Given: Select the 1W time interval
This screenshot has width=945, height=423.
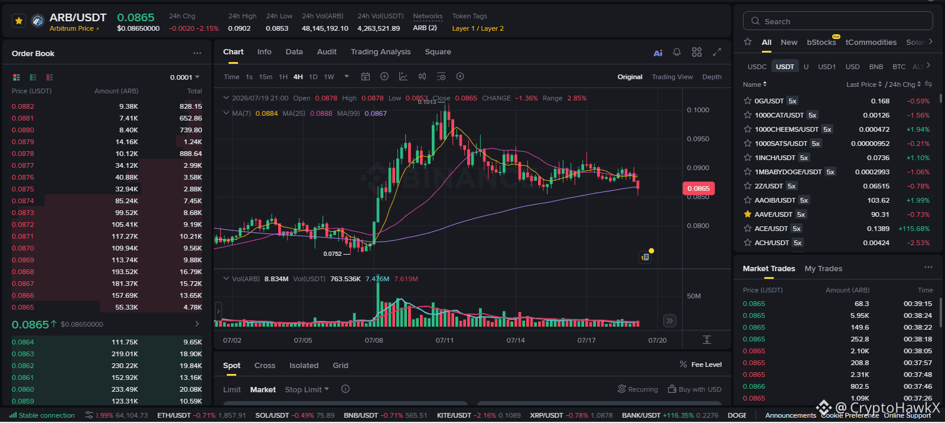Looking at the screenshot, I should click(x=329, y=77).
